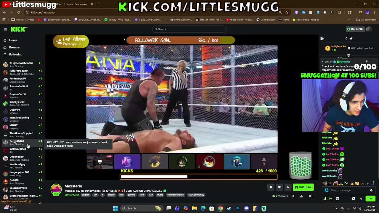
Task: Click the slots stream tag
Action: 142,195
